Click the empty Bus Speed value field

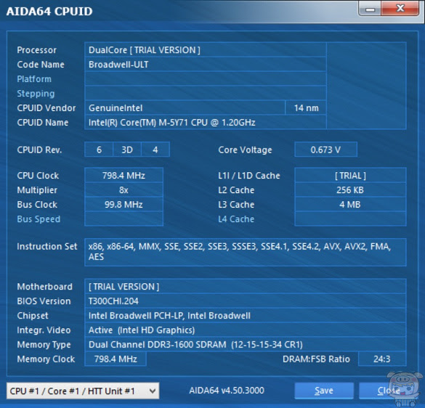124,219
